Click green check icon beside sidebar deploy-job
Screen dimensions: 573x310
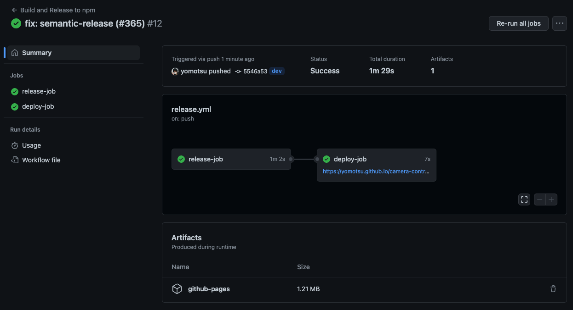pos(15,107)
